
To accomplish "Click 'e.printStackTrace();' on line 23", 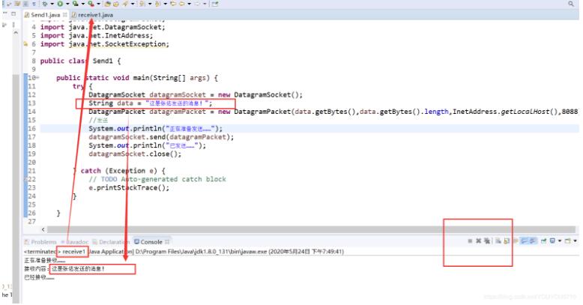I will coord(129,187).
